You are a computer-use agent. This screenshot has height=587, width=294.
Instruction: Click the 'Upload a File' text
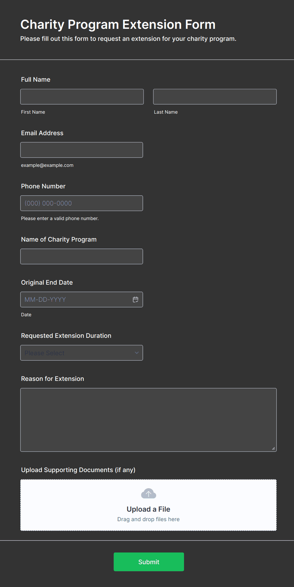148,509
